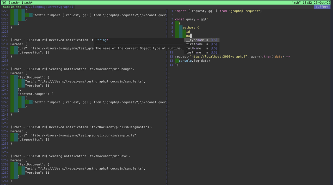
Task: Click "Params: {" on line 1238
Action: tap(19, 73)
